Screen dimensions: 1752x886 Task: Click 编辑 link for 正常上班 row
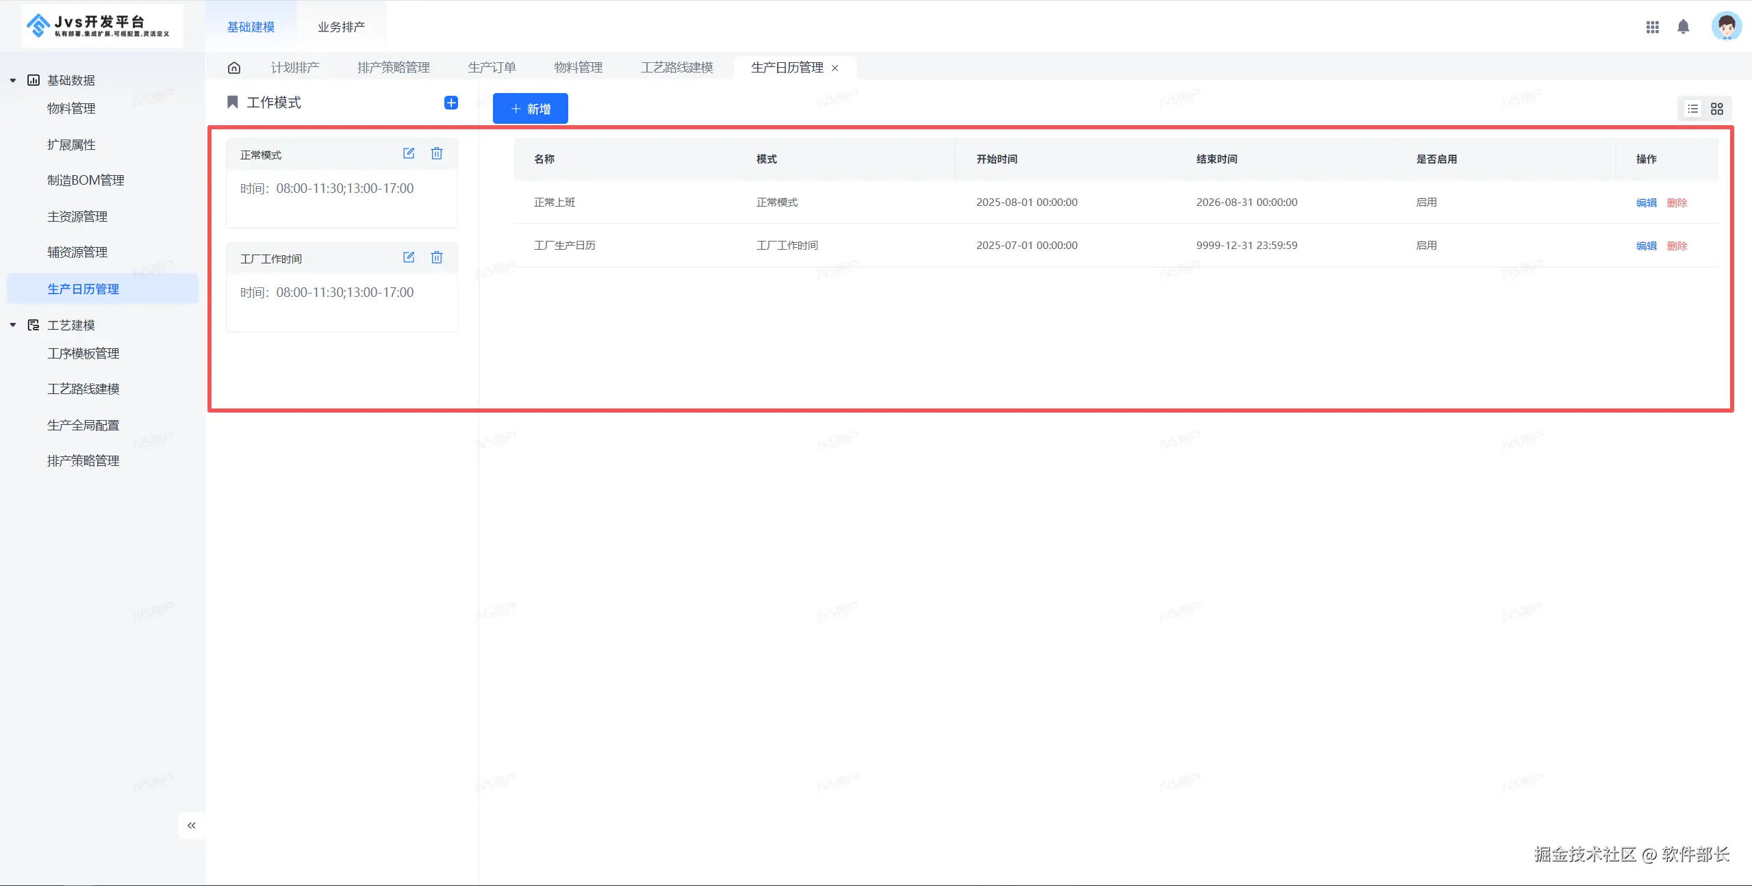tap(1646, 203)
